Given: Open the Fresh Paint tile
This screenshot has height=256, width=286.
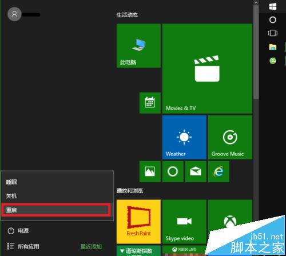Looking at the screenshot, I should (x=138, y=222).
